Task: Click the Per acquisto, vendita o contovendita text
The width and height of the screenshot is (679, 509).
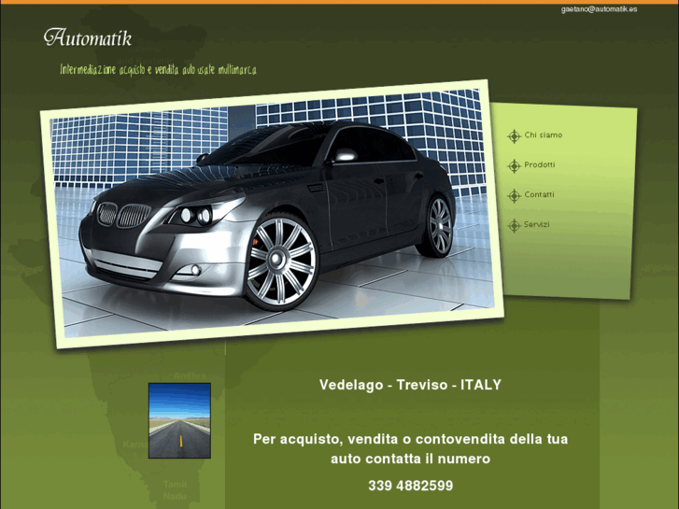Action: [x=410, y=439]
